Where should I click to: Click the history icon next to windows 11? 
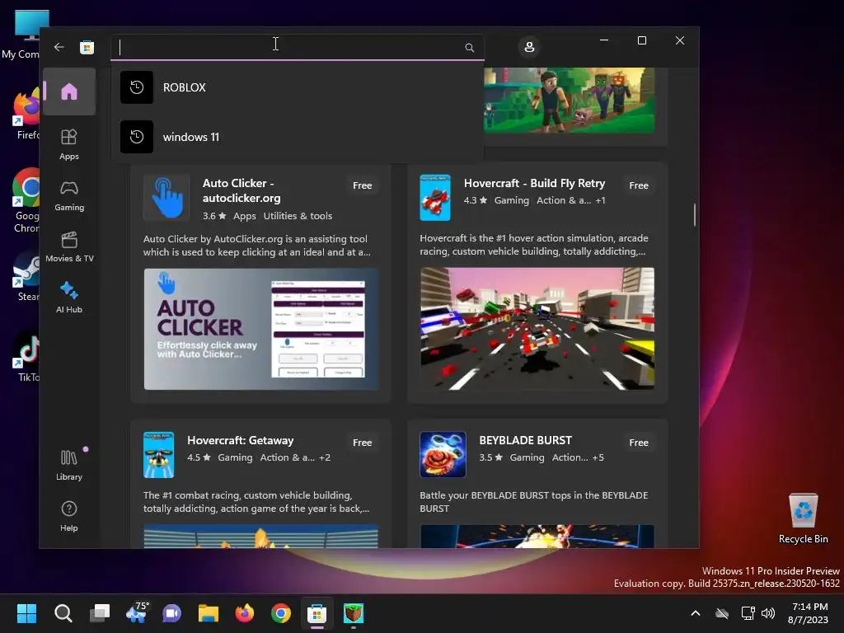coord(137,137)
